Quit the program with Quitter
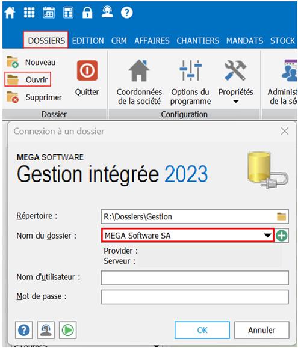The height and width of the screenshot is (348, 298). click(x=87, y=78)
